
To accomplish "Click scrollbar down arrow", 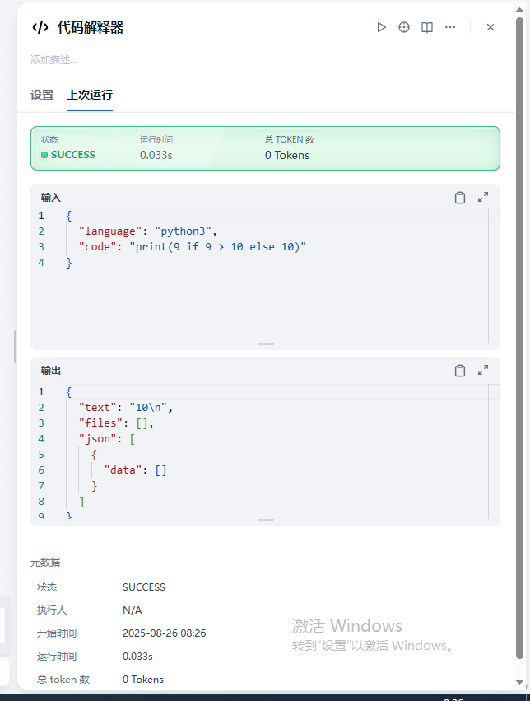I will coord(519,682).
